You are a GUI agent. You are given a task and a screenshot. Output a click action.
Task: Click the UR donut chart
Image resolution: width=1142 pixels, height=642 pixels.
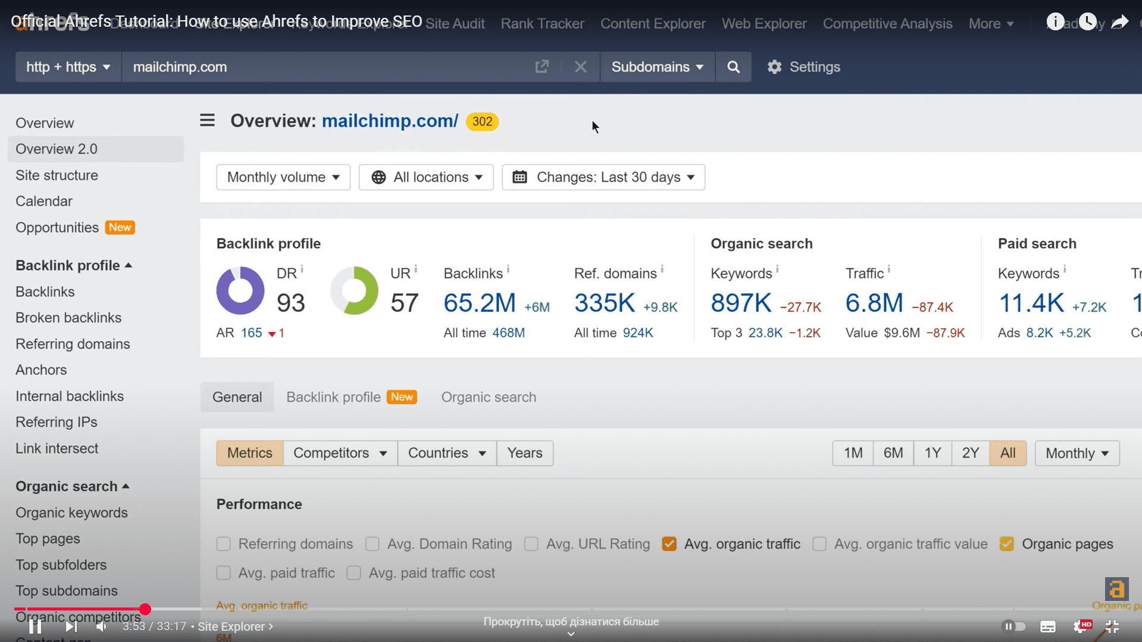[354, 290]
